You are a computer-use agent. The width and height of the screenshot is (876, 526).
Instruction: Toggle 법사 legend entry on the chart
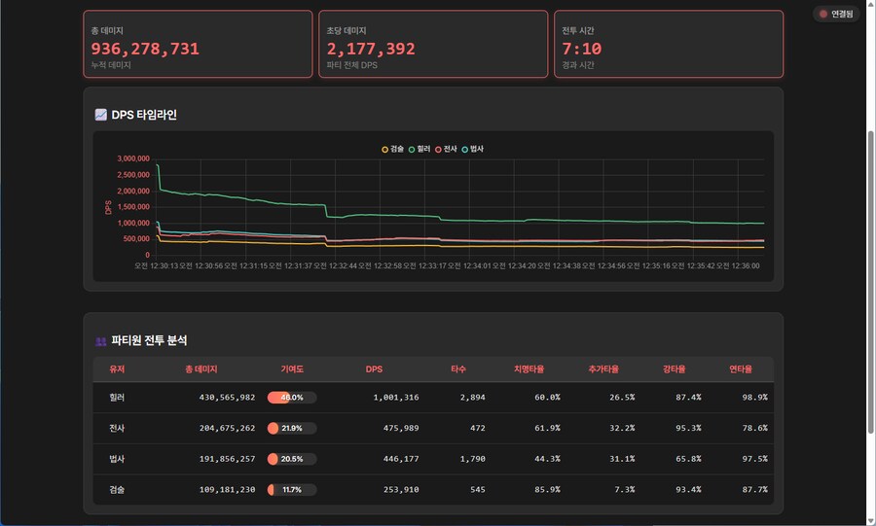point(472,149)
